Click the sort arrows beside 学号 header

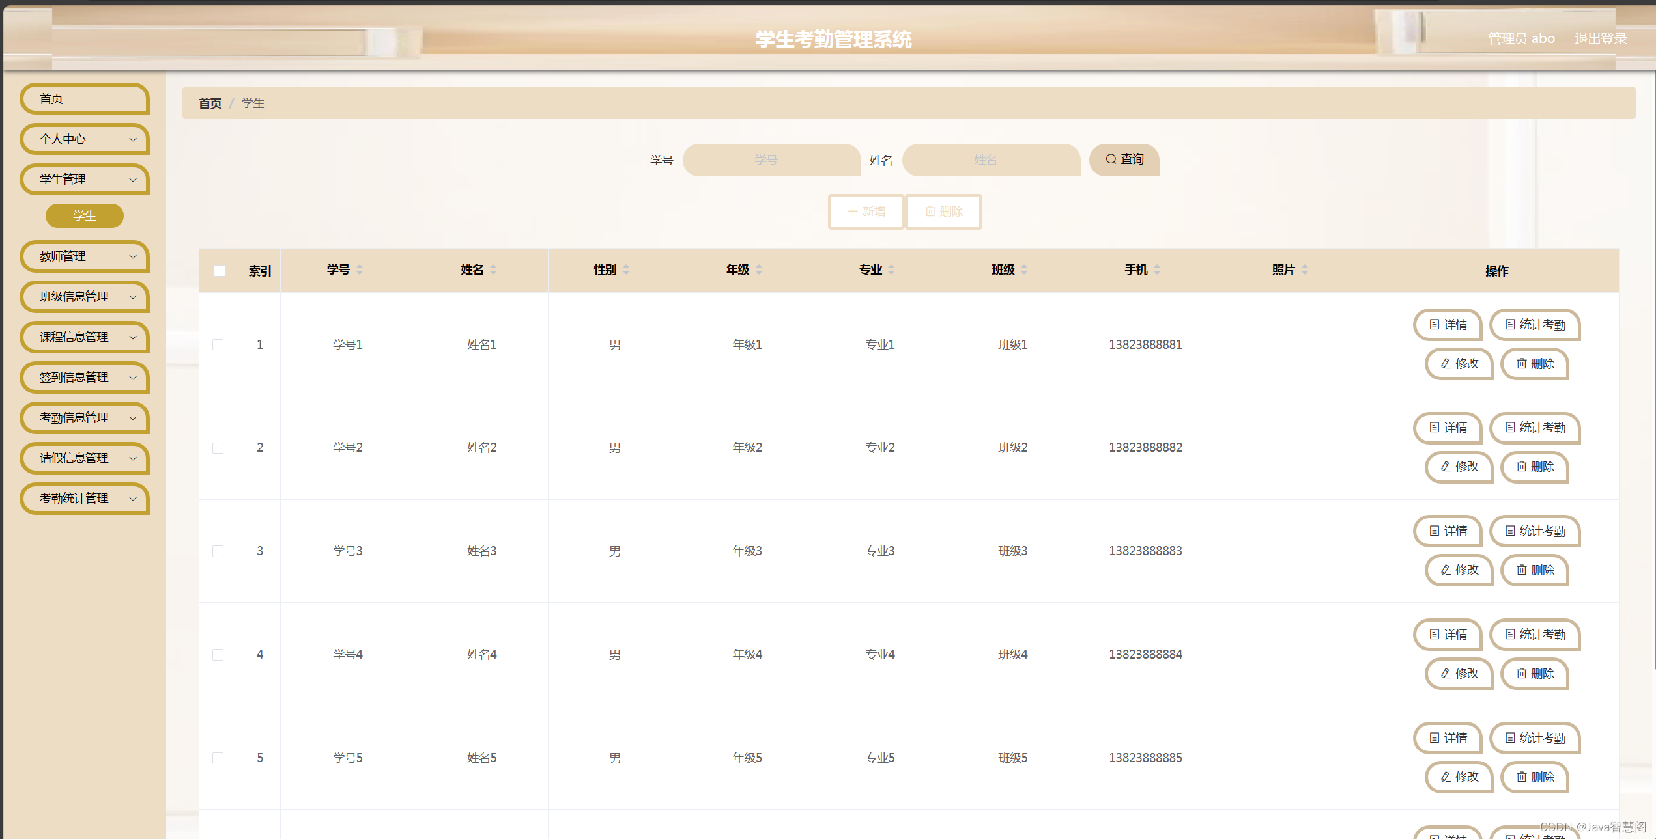coord(360,269)
